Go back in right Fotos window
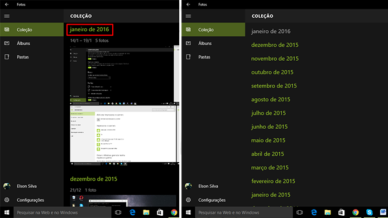Viewport: 388px width, 218px height. click(188, 4)
